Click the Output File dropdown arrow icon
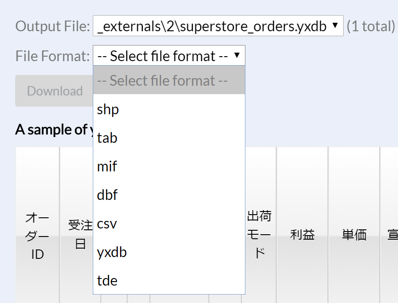This screenshot has height=303, width=398. (x=335, y=25)
